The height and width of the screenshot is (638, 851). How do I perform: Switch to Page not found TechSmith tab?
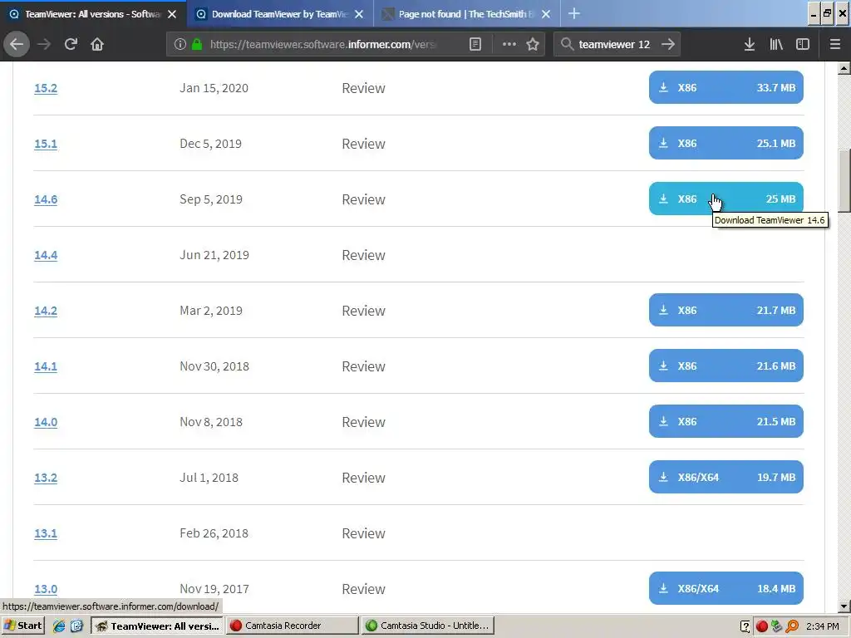pyautogui.click(x=467, y=14)
